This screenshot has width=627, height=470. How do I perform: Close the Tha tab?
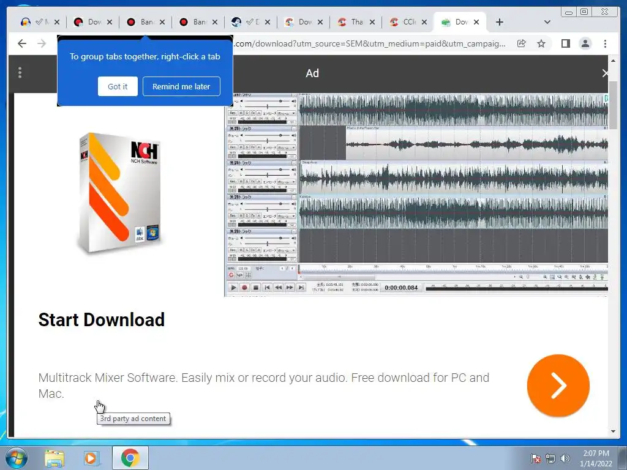tap(372, 22)
